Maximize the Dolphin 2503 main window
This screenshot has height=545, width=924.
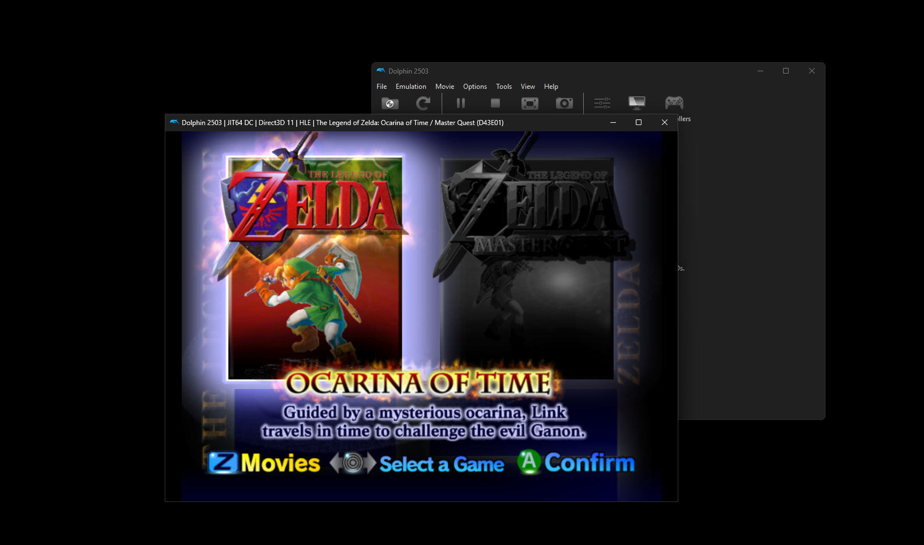pyautogui.click(x=786, y=71)
